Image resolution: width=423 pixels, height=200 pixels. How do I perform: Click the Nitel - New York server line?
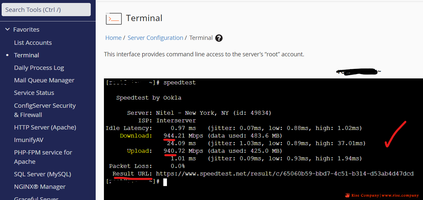tap(199, 113)
